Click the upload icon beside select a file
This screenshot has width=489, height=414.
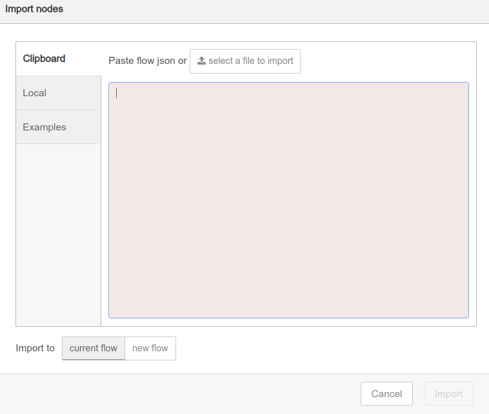(x=201, y=61)
